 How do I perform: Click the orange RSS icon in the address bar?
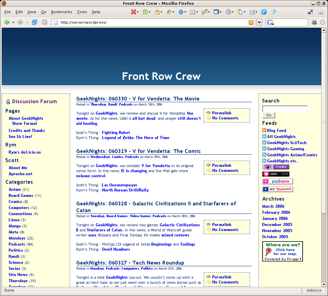click(251, 22)
